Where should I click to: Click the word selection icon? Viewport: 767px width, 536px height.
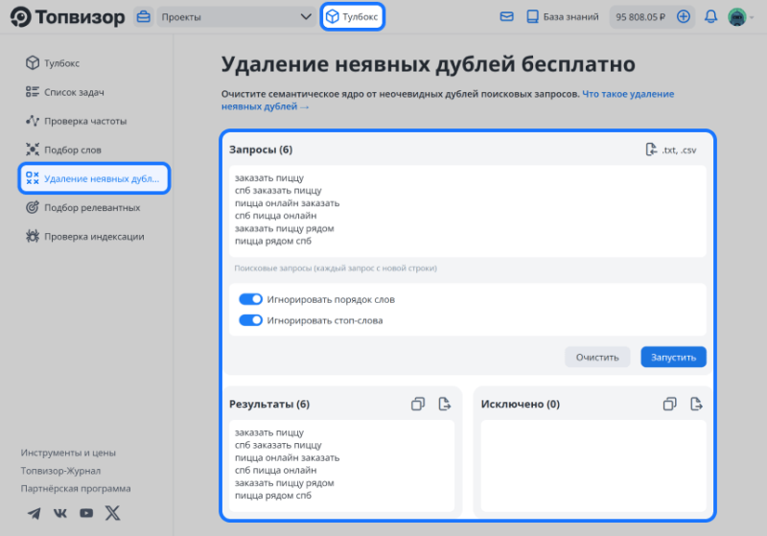tap(33, 150)
